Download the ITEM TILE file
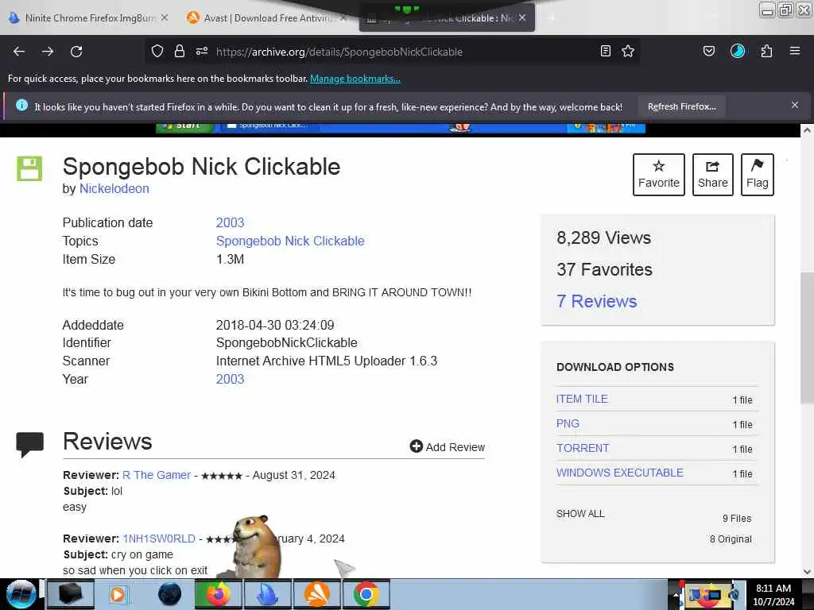This screenshot has width=814, height=610. tap(582, 399)
